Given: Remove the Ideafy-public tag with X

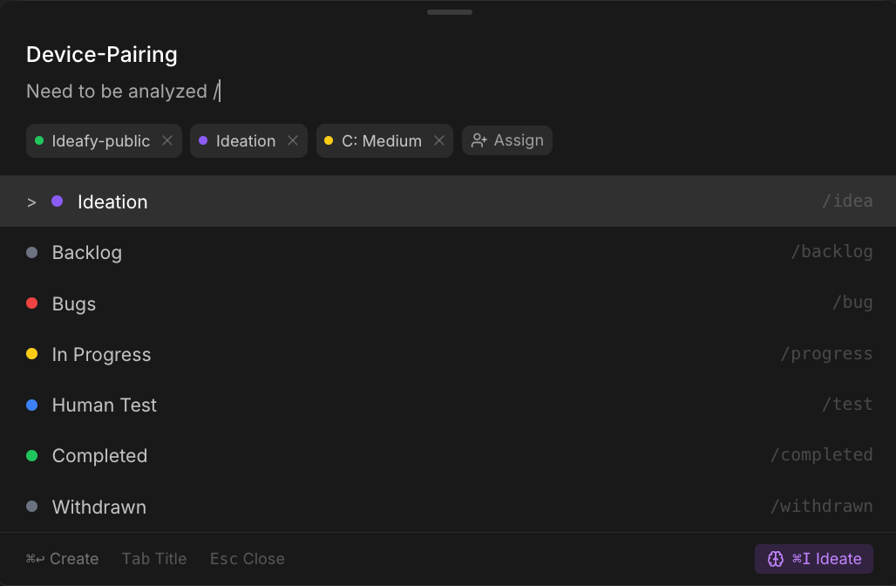Looking at the screenshot, I should tap(167, 140).
